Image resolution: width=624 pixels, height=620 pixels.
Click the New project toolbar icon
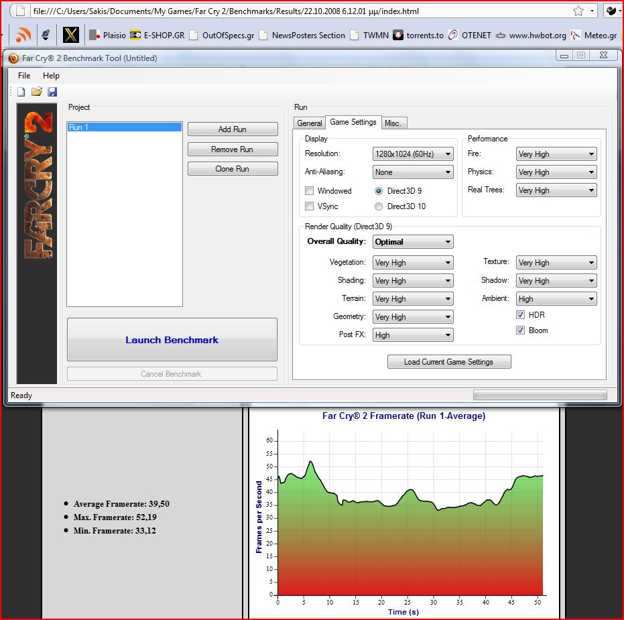[x=21, y=92]
